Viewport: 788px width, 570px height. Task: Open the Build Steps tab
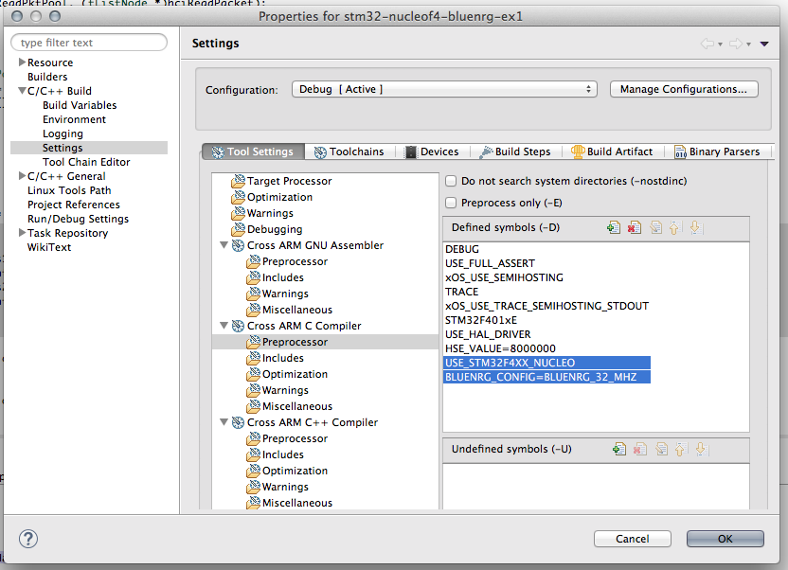(x=515, y=151)
